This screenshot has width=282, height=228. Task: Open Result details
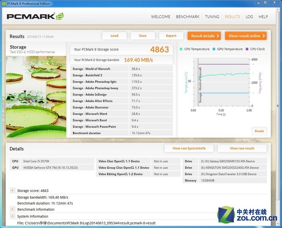(x=204, y=36)
